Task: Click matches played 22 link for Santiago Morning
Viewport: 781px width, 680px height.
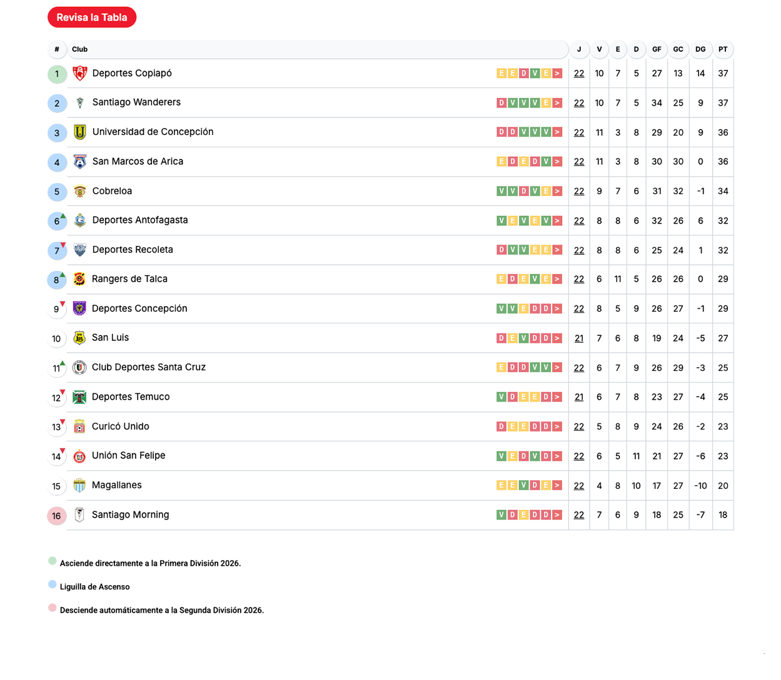Action: pos(579,515)
